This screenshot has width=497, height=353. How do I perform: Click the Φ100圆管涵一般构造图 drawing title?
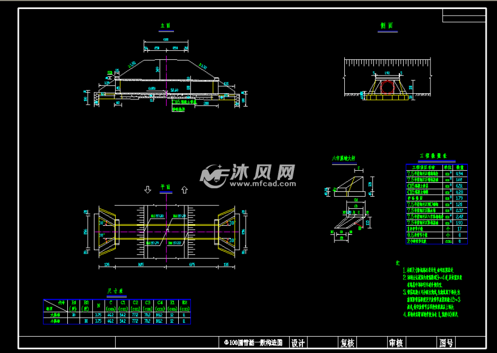click(253, 343)
